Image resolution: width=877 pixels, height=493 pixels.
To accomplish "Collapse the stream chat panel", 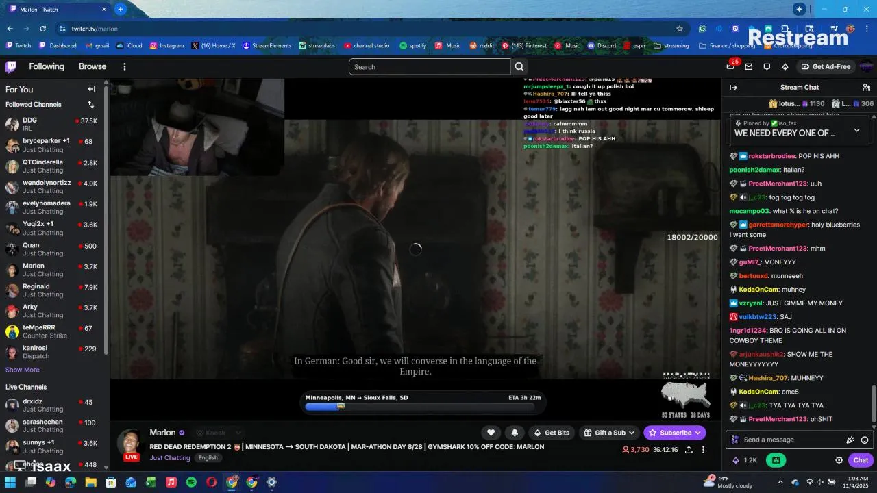I will 733,87.
